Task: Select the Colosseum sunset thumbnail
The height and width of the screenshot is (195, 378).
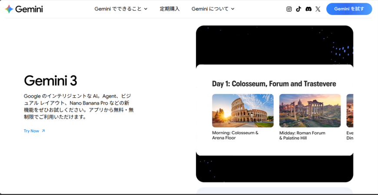Action: 242,110
